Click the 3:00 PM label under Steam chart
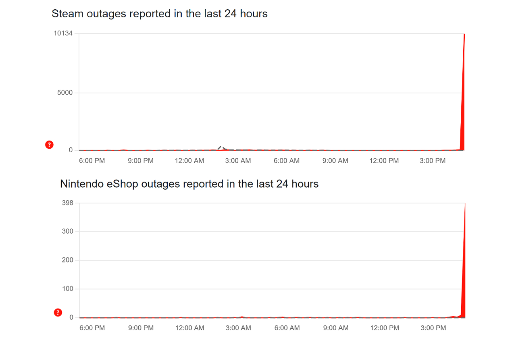516x344 pixels. tap(433, 161)
